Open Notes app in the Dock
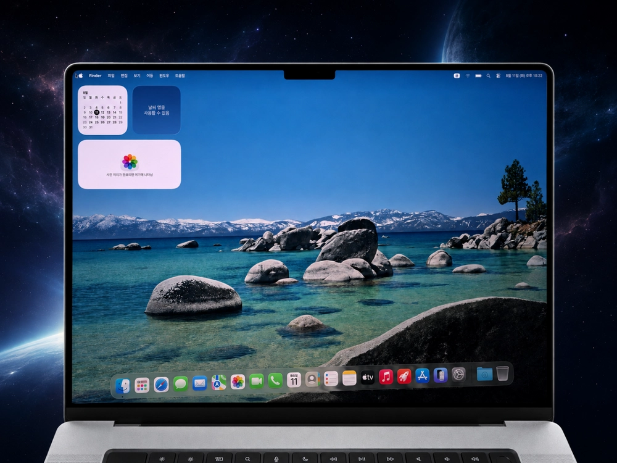 pyautogui.click(x=349, y=378)
